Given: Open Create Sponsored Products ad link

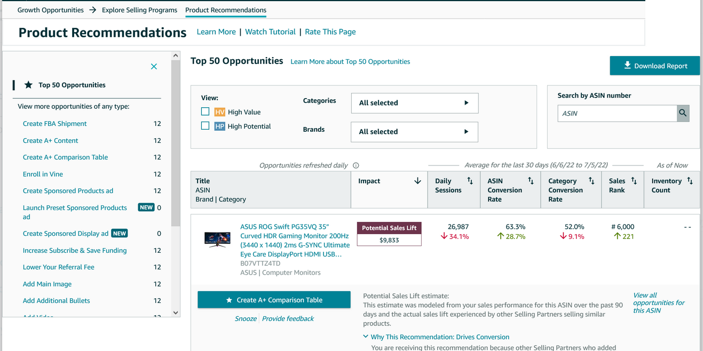Looking at the screenshot, I should pos(68,191).
